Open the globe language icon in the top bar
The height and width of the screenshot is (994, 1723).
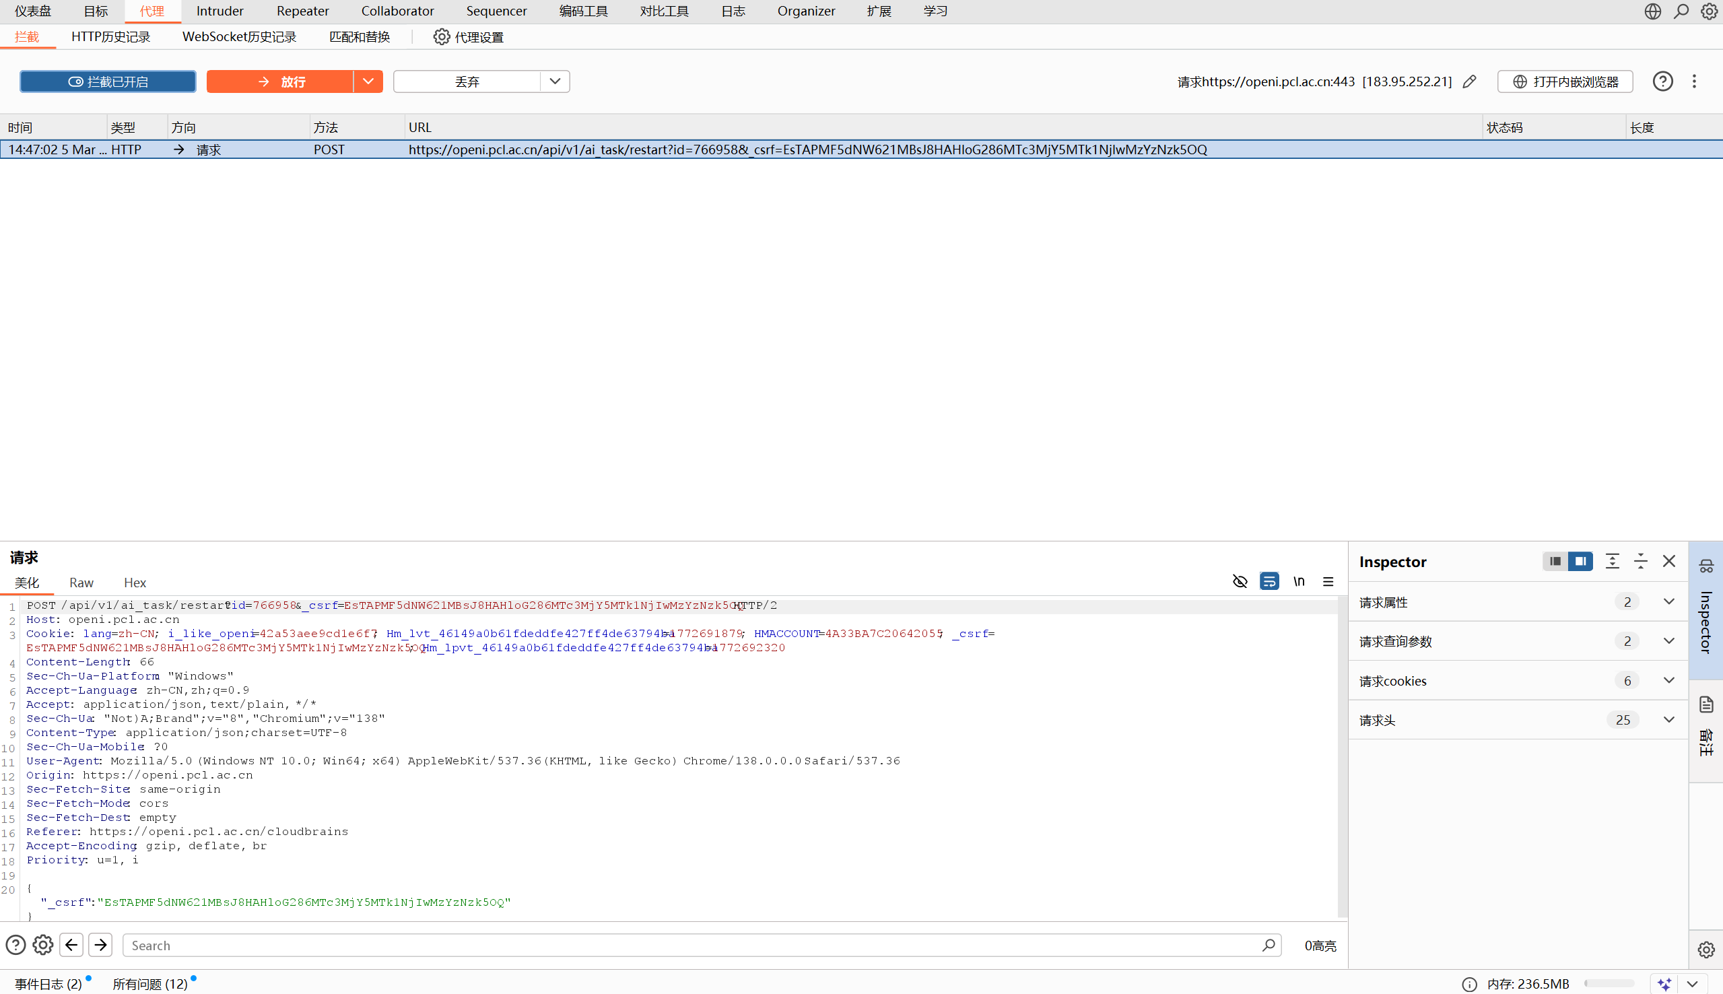(1652, 11)
